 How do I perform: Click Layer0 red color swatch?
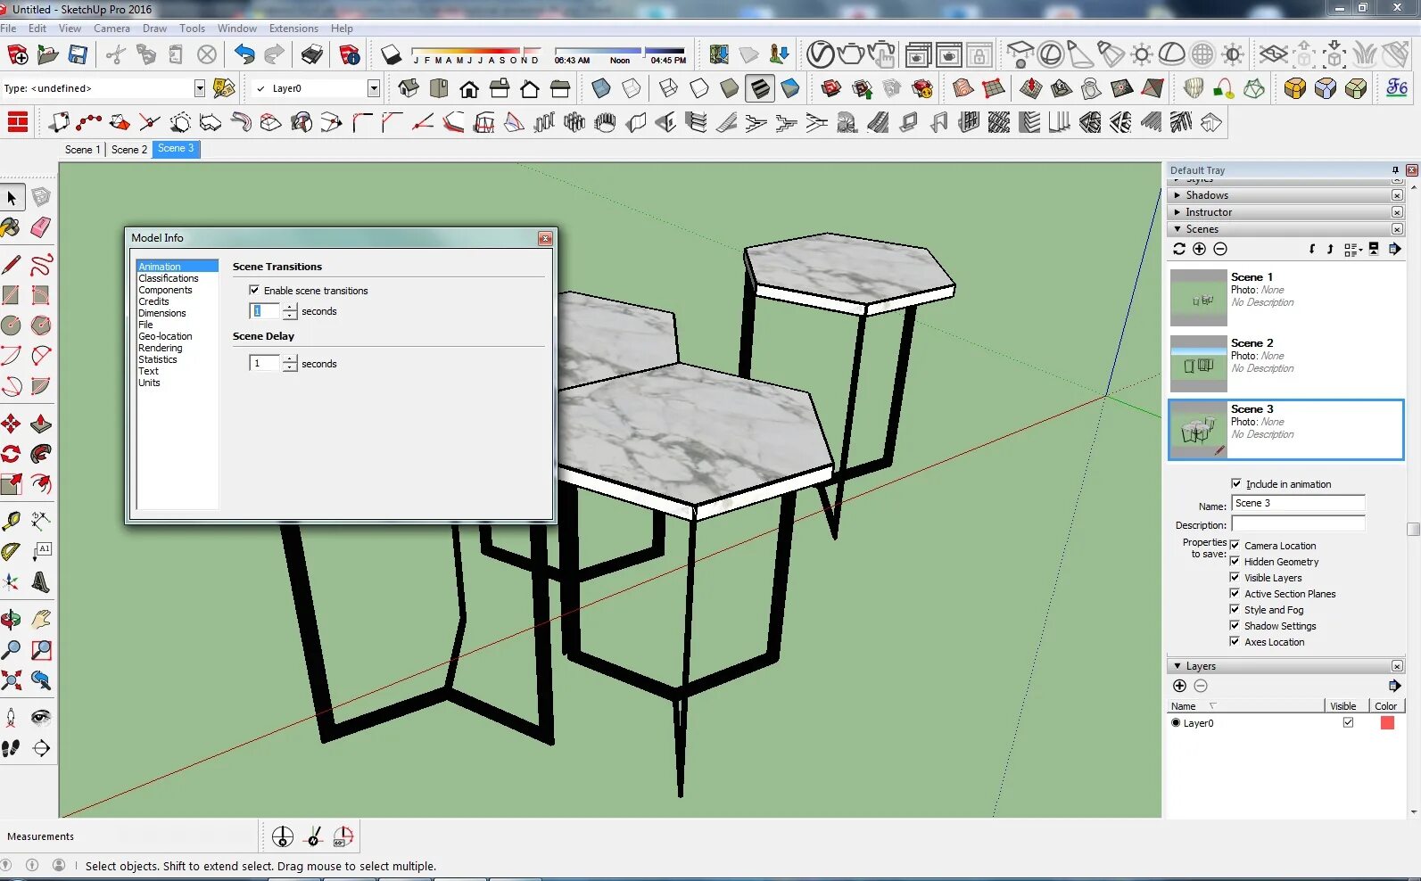tap(1387, 723)
